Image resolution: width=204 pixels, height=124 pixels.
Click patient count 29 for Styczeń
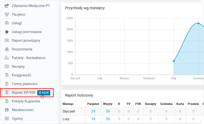point(93,111)
